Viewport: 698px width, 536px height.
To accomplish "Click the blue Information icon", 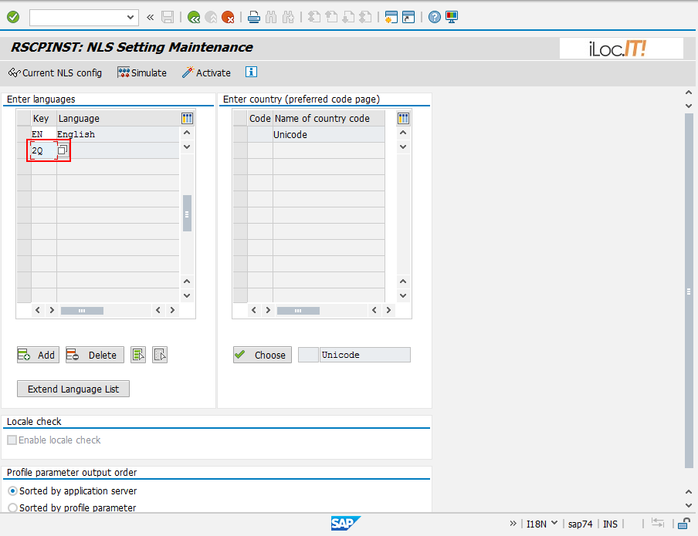I will tap(251, 72).
